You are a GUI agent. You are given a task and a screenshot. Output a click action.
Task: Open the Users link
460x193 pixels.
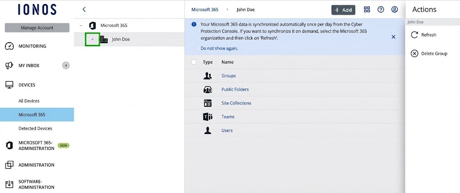(x=227, y=131)
